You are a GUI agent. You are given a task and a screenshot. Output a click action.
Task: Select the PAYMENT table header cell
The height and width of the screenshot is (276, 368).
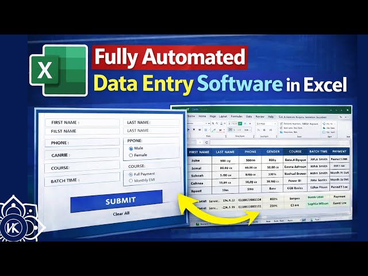339,151
